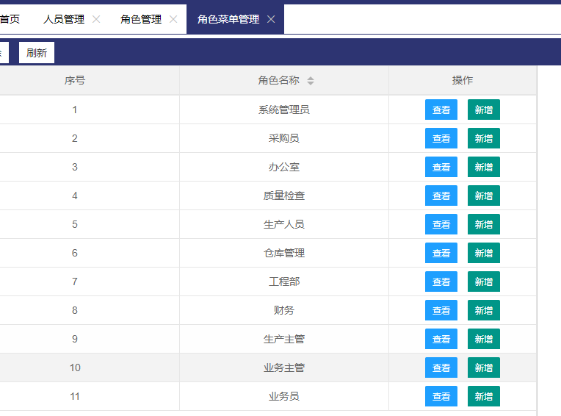This screenshot has height=416, width=561.
Task: Sort by 角色名称 column arrows
Action: click(311, 81)
